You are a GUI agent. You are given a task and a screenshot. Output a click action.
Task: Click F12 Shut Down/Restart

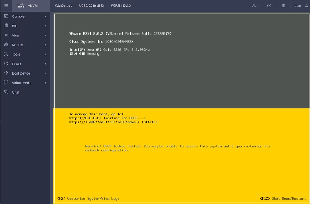point(283,198)
